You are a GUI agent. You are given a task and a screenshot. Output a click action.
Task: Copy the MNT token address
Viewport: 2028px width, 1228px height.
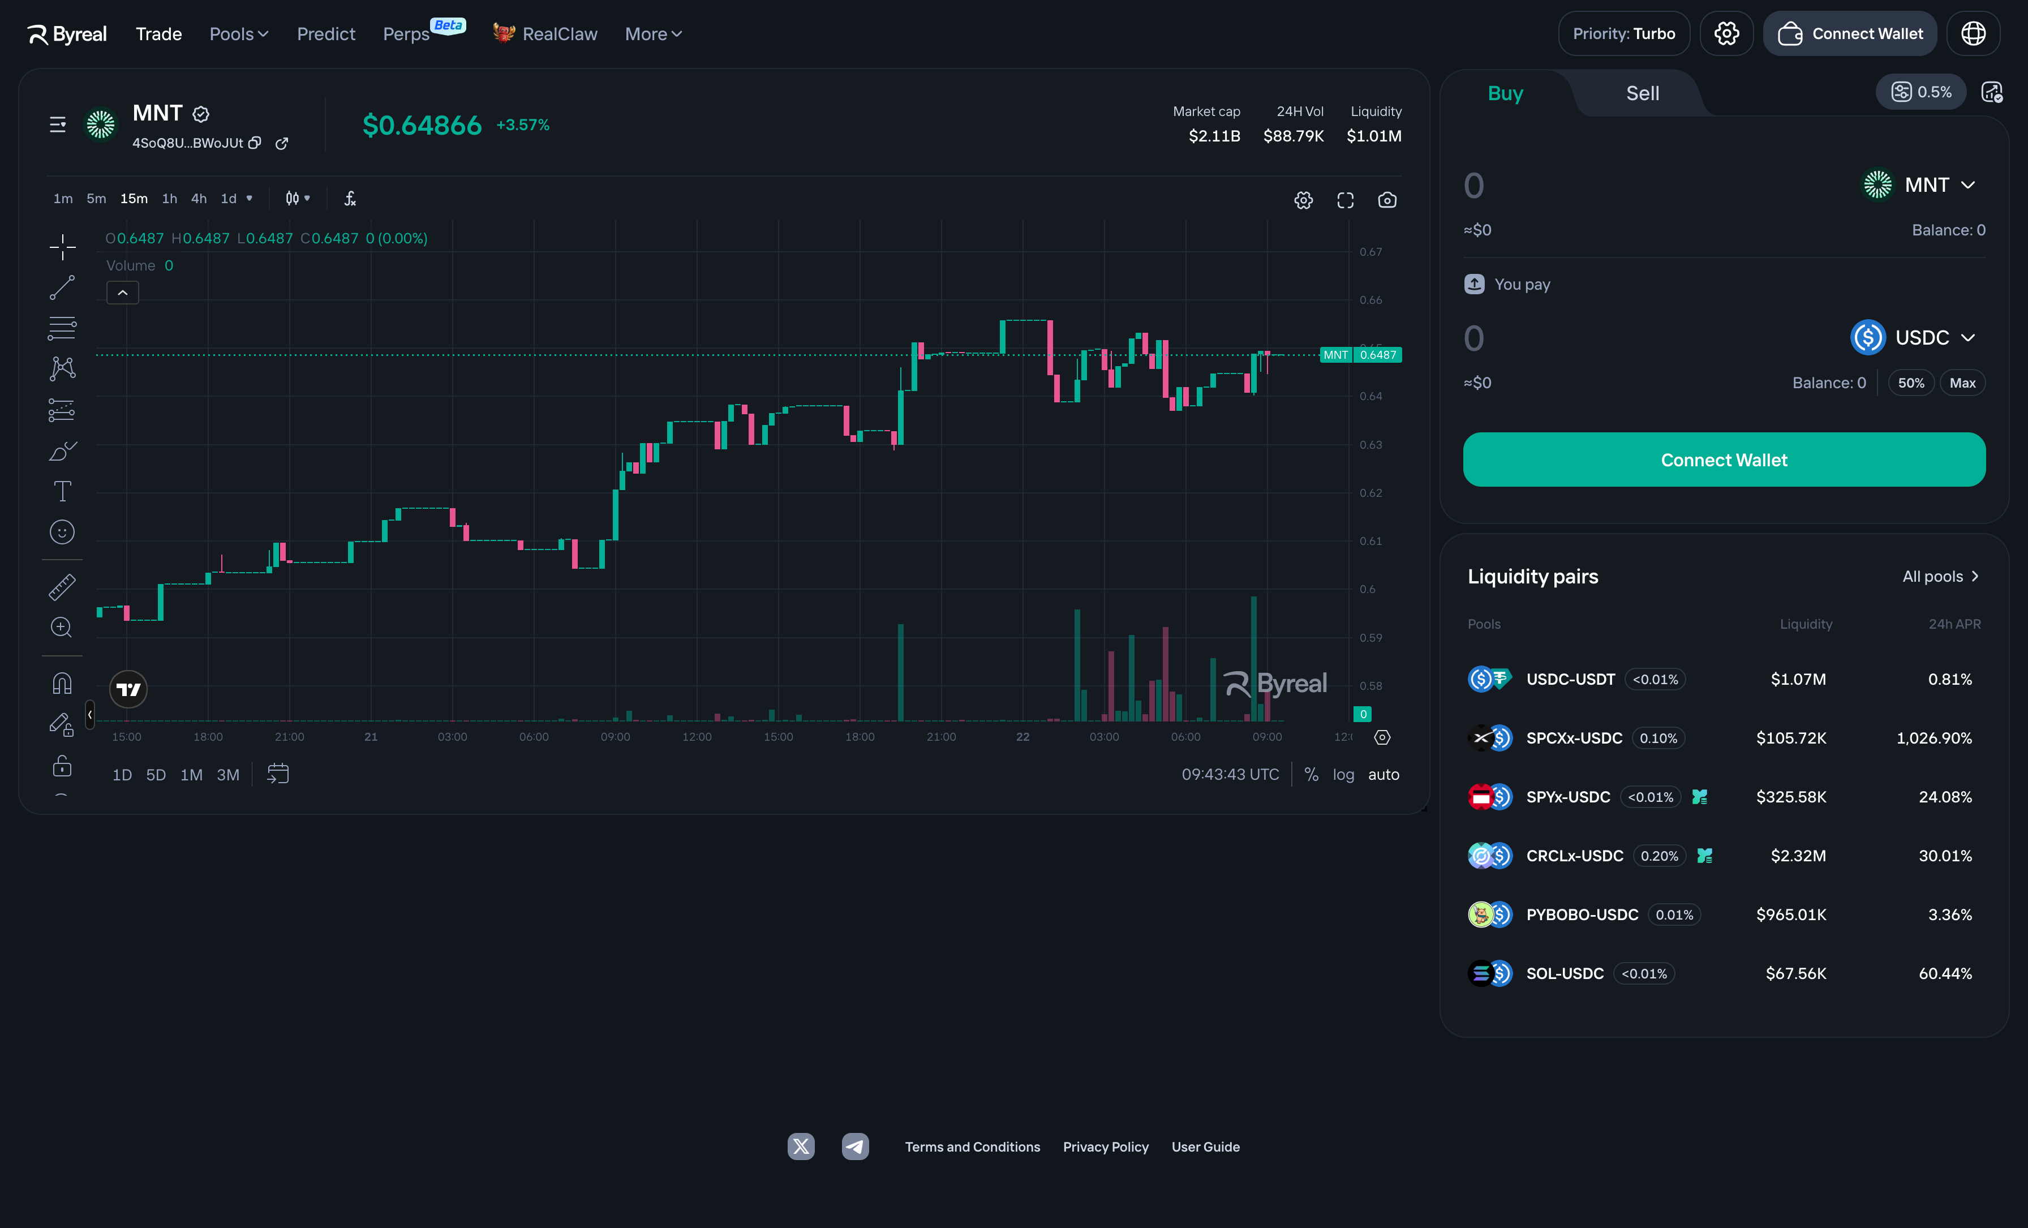click(x=255, y=143)
